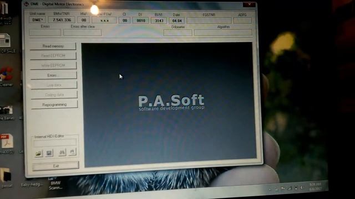Save file with HEX-Editor floppy disk icon
The height and width of the screenshot is (199, 355).
pos(49,153)
